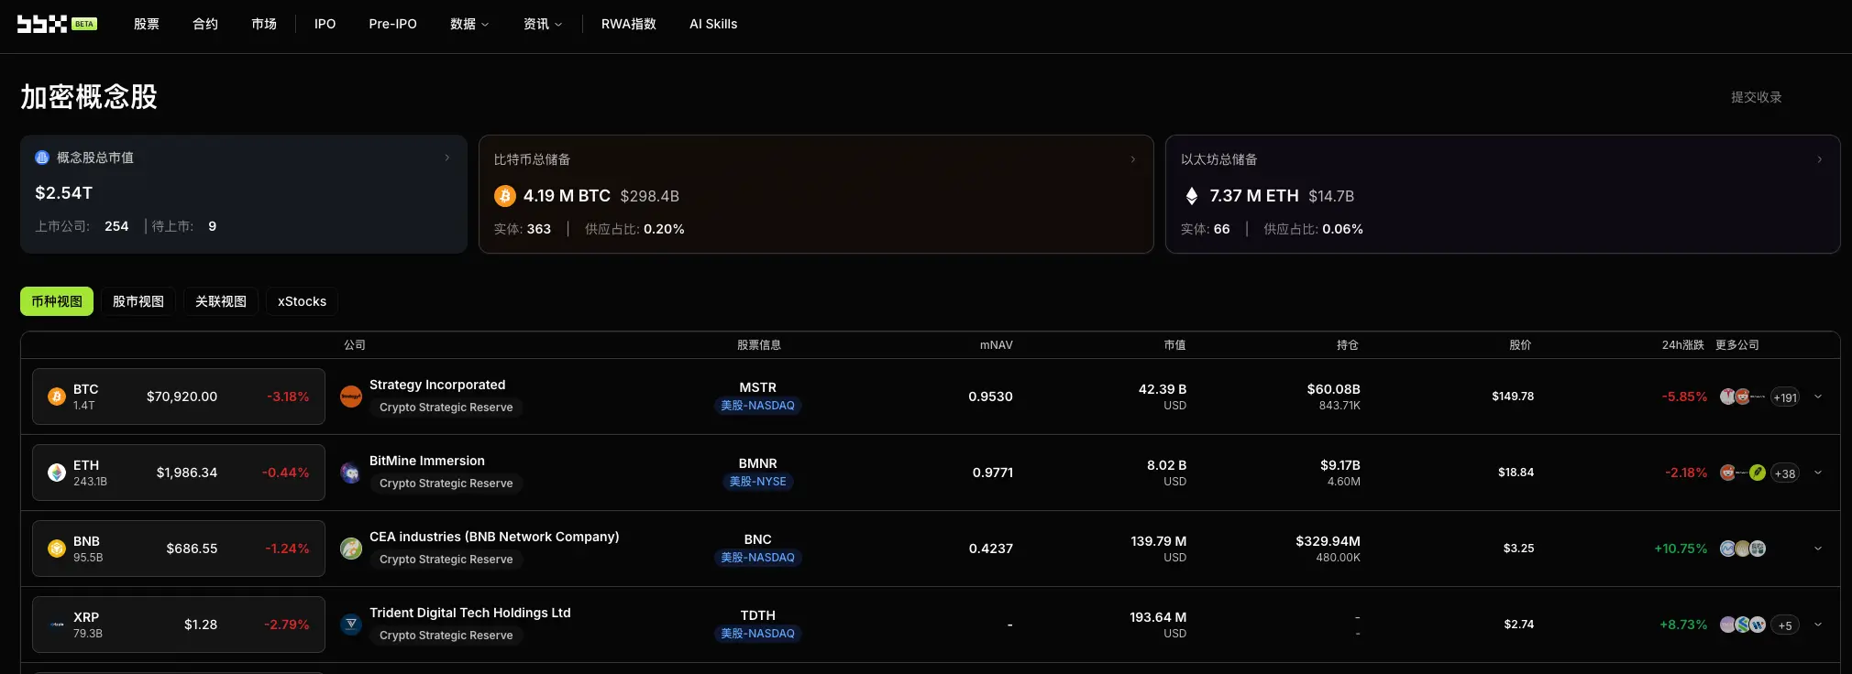Open 概念股总市值 card arrow
The width and height of the screenshot is (1852, 674).
tap(447, 158)
